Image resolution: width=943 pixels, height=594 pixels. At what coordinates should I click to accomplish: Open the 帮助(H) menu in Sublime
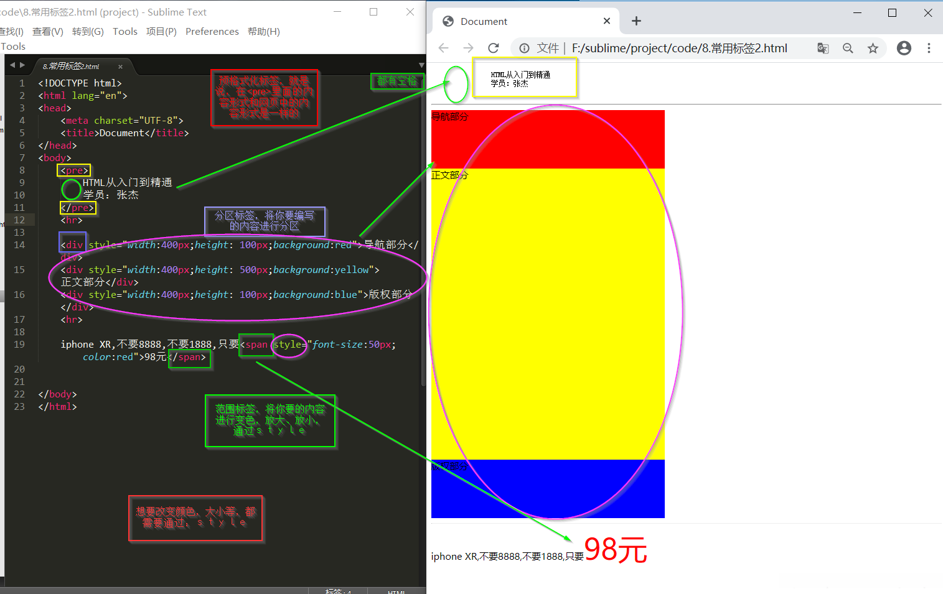pos(264,31)
